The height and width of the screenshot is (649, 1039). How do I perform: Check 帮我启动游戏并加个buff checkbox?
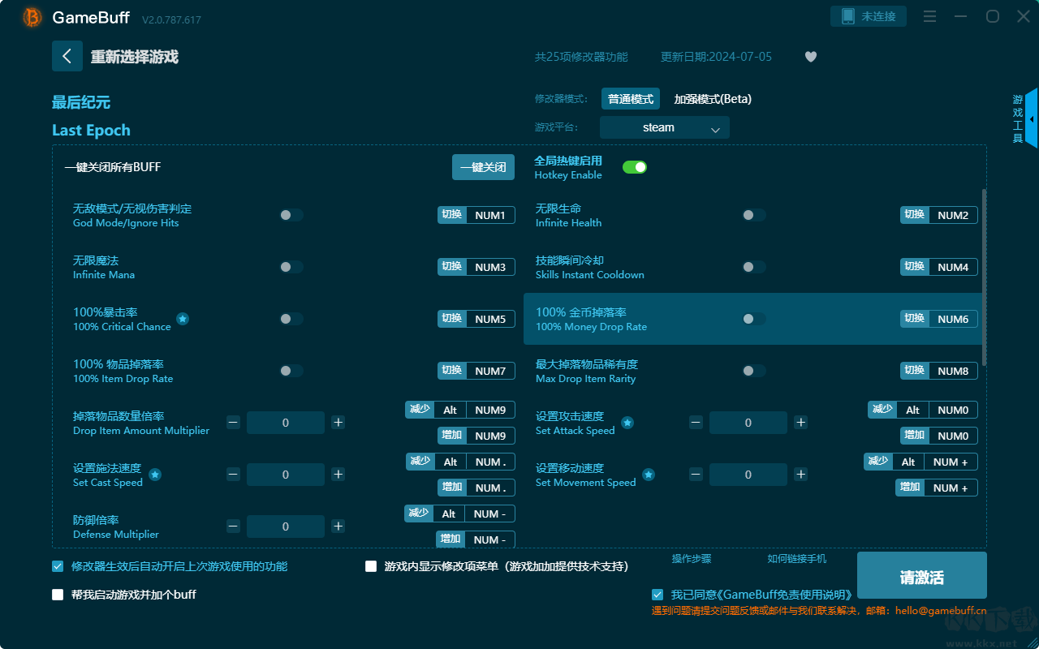tap(58, 595)
